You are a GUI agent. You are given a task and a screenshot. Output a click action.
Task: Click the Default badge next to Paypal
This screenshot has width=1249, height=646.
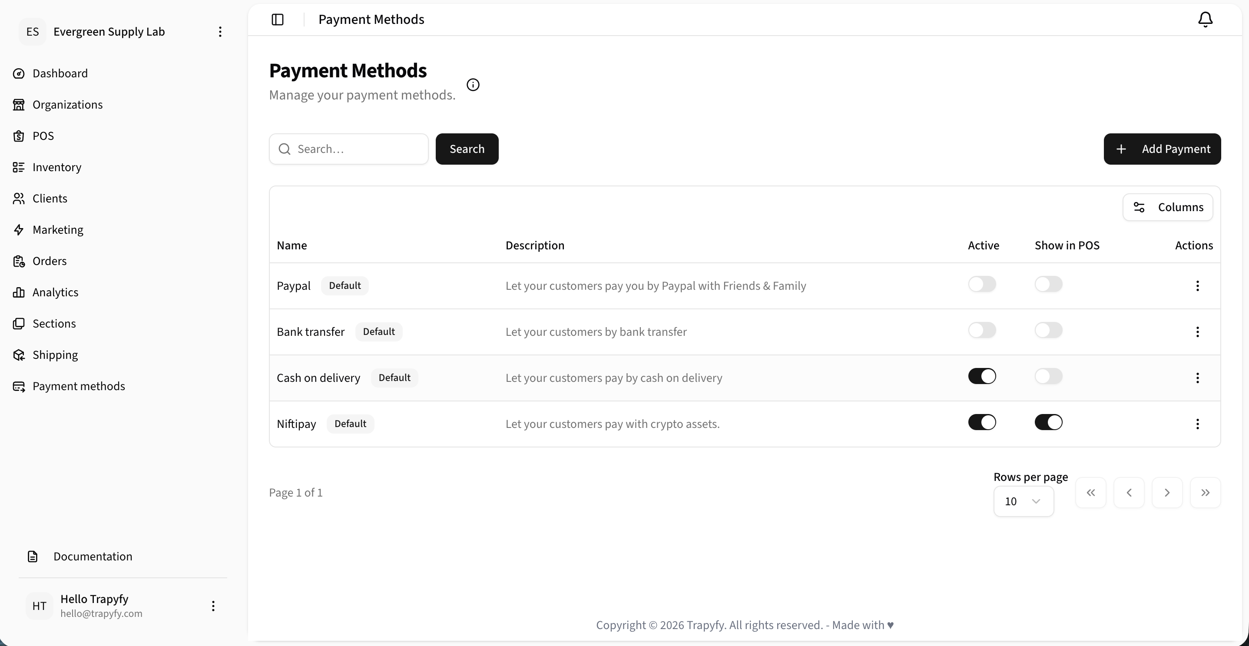coord(345,286)
